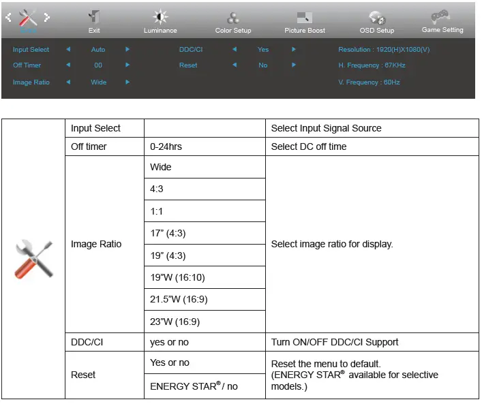Viewport: 482px width, 404px height.
Task: Decrease Off Timer with left arrow
Action: click(68, 65)
